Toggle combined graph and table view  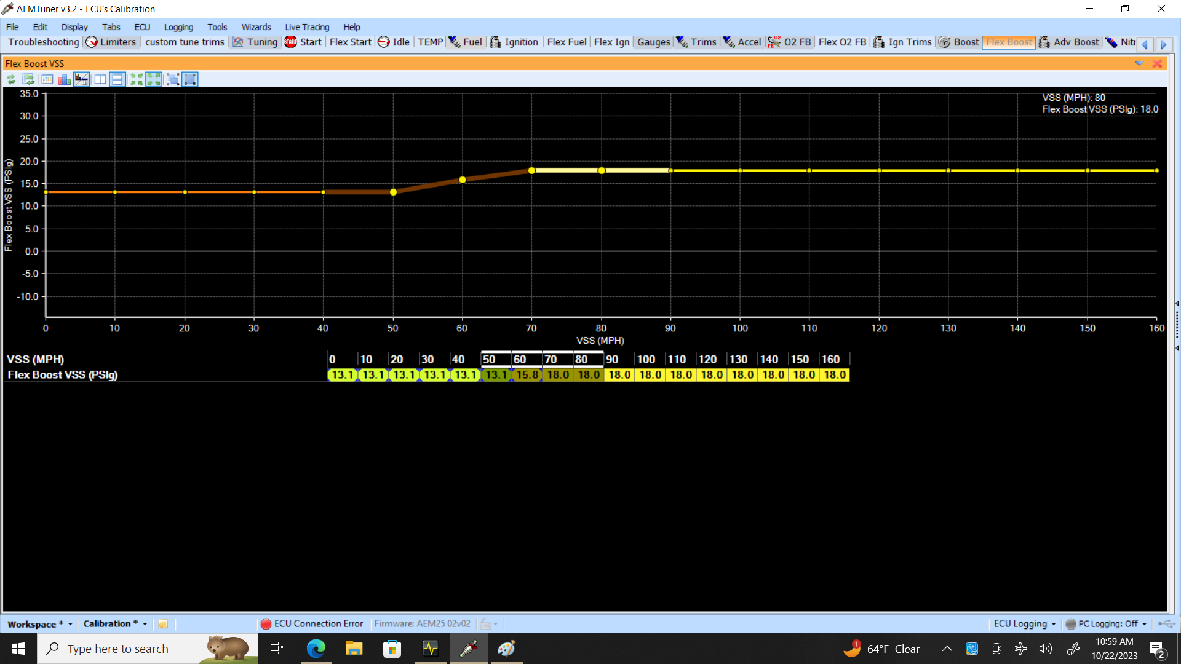(81, 79)
